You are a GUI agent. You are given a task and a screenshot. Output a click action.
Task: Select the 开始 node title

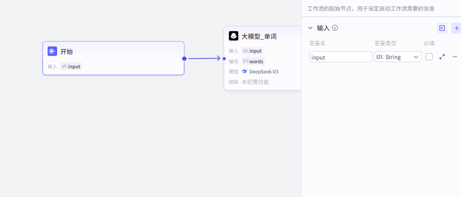(67, 52)
